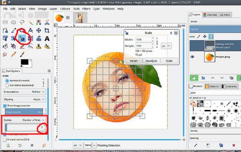Image resolution: width=241 pixels, height=152 pixels.
Task: Toggle lock position and size
Action: (x=204, y=36)
